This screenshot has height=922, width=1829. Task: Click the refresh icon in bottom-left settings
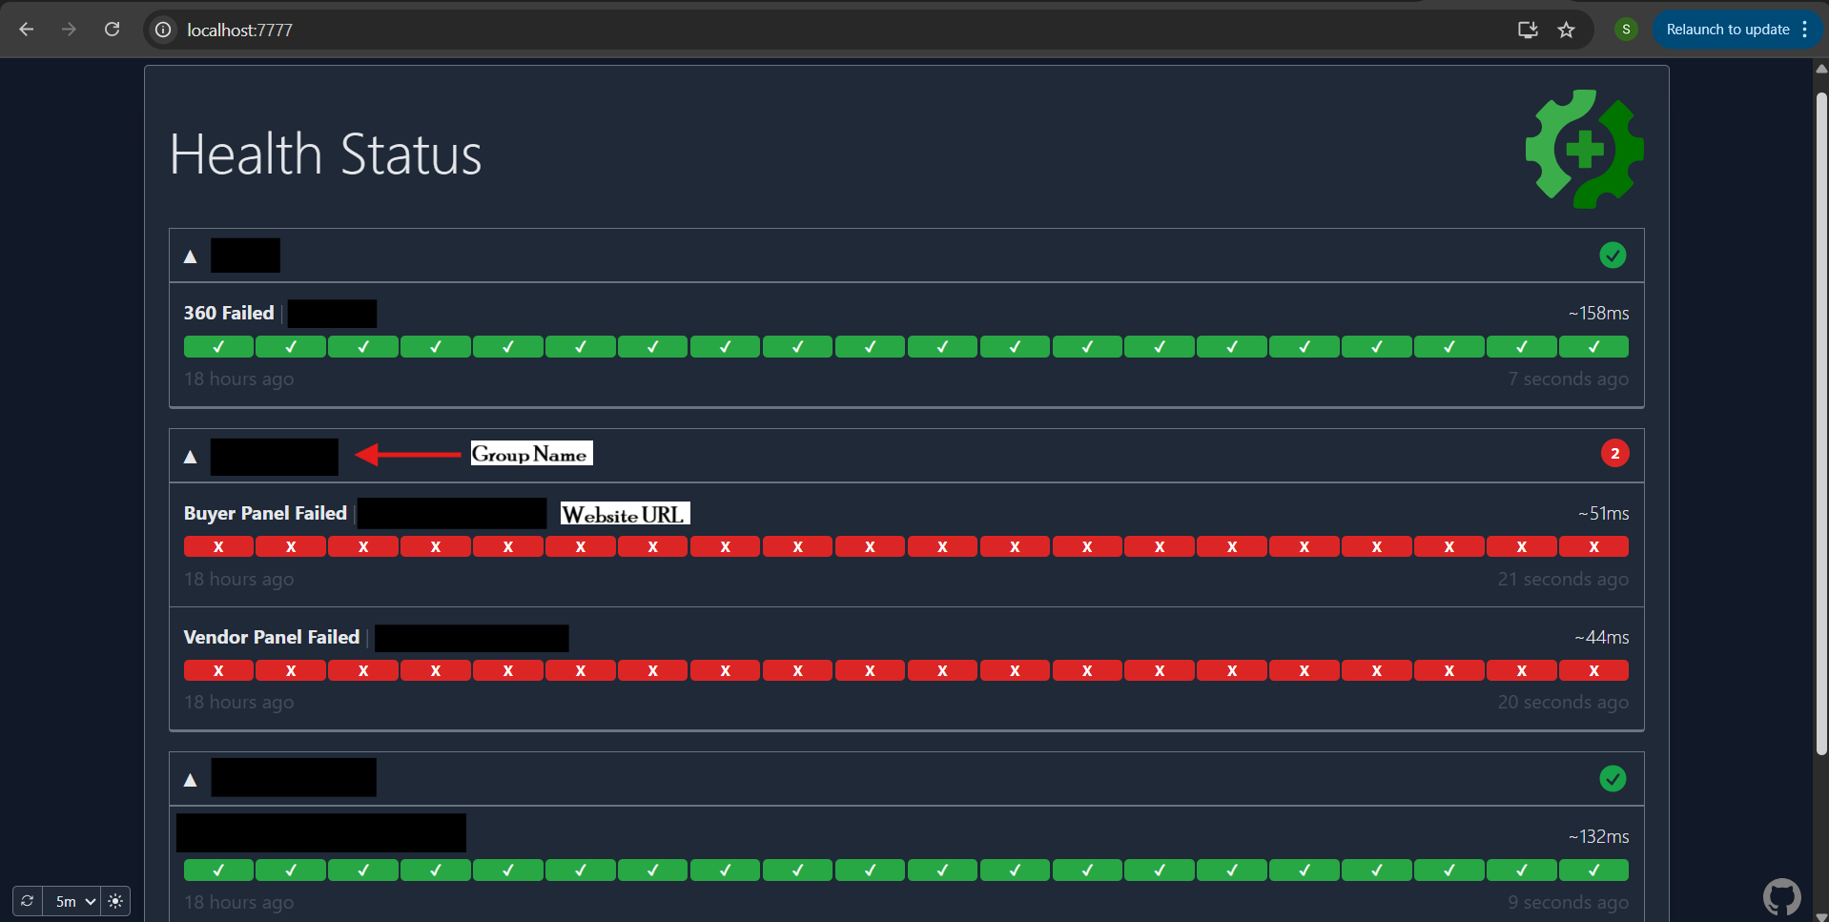click(x=28, y=901)
